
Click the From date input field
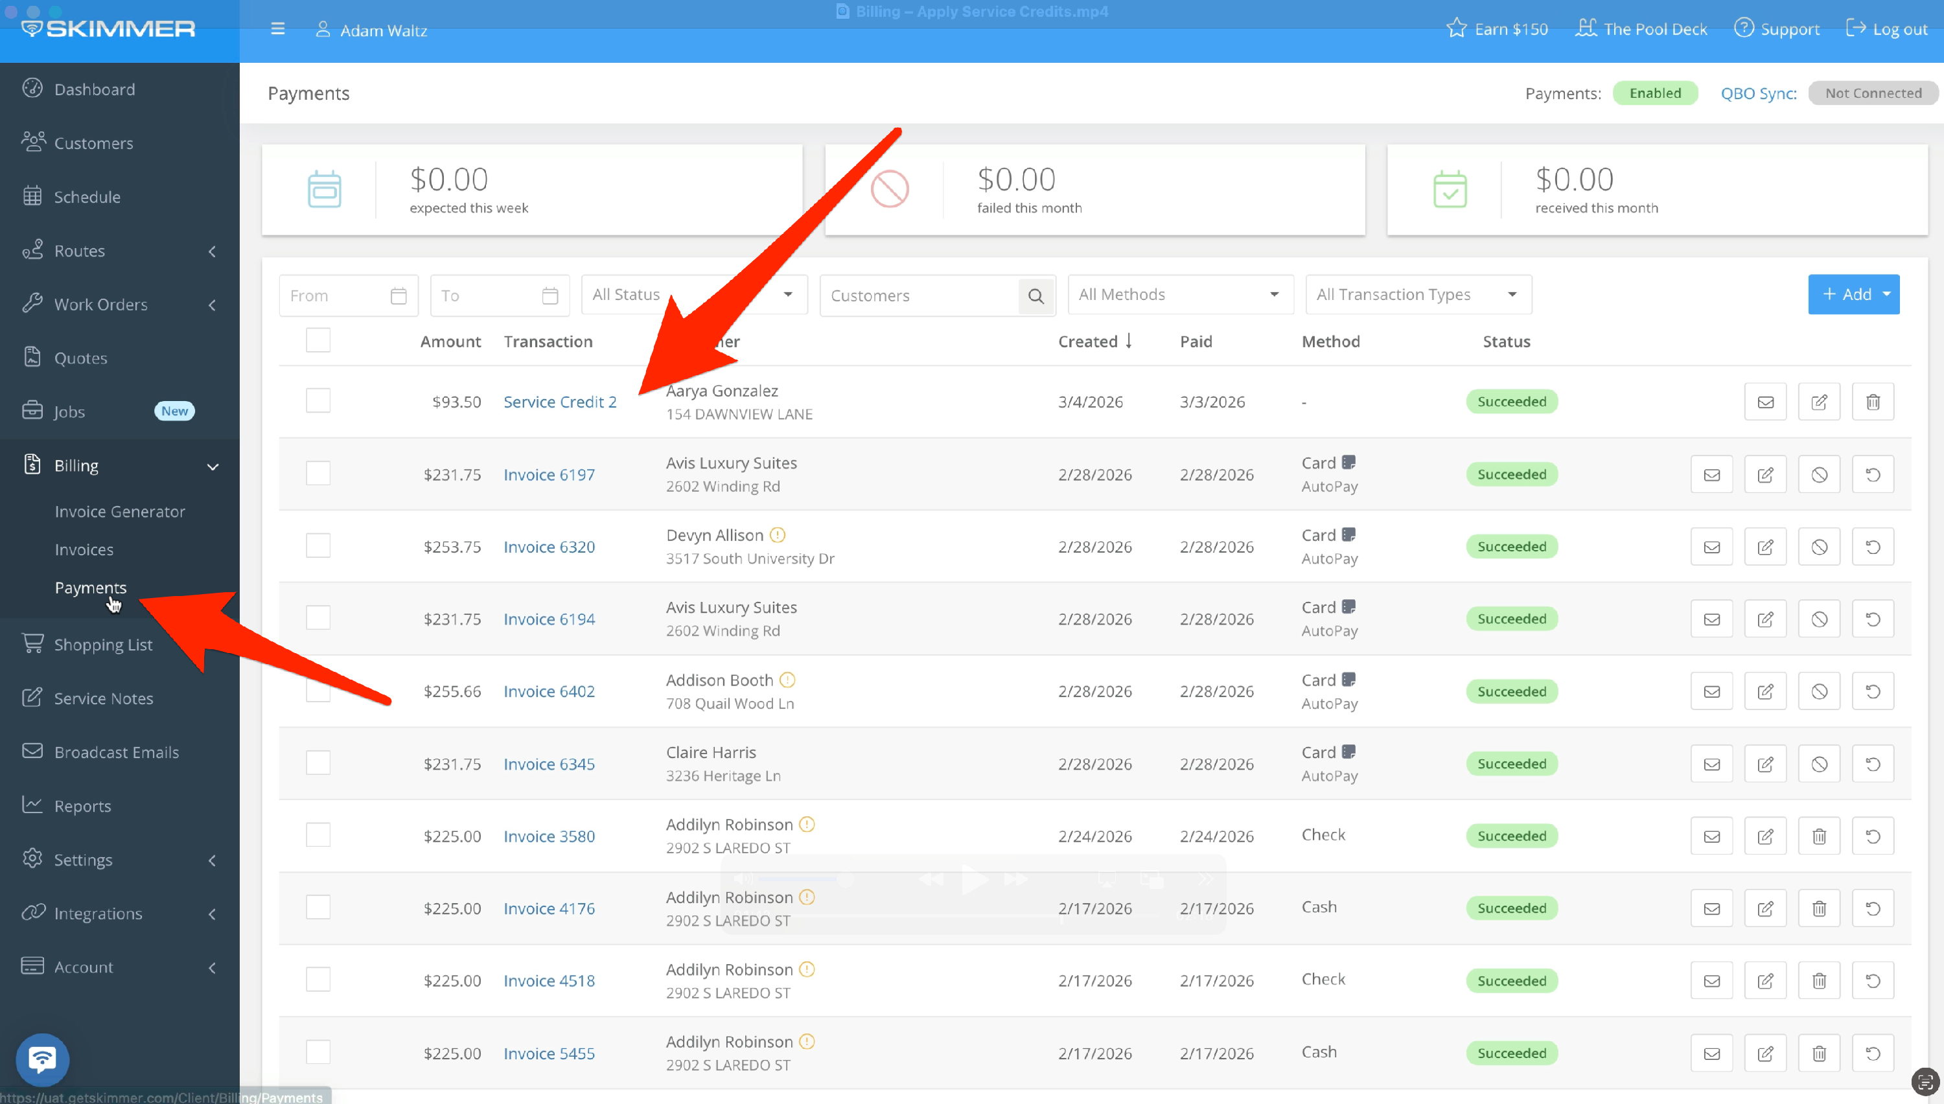point(338,295)
